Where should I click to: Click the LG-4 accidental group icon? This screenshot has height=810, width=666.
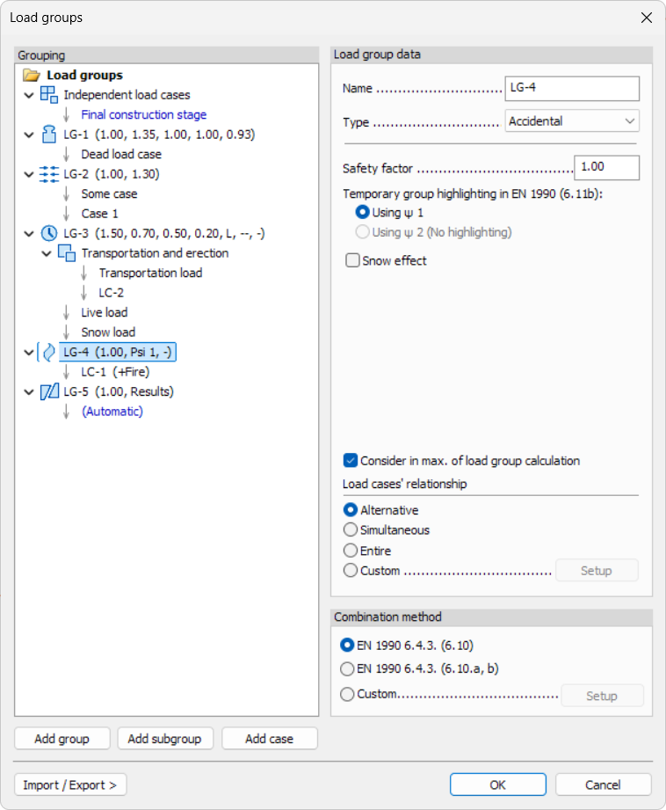[x=49, y=352]
